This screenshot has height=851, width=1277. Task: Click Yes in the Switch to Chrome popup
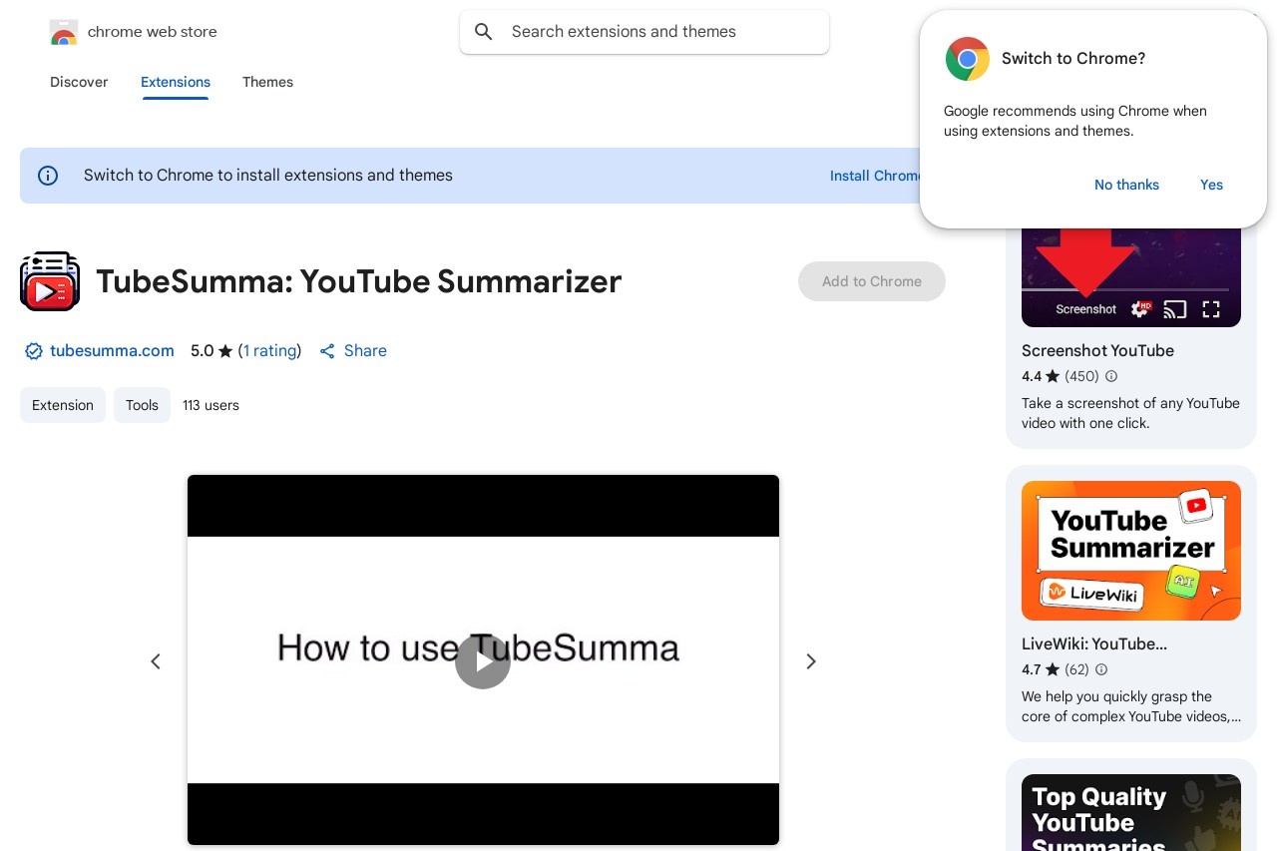coord(1211,185)
